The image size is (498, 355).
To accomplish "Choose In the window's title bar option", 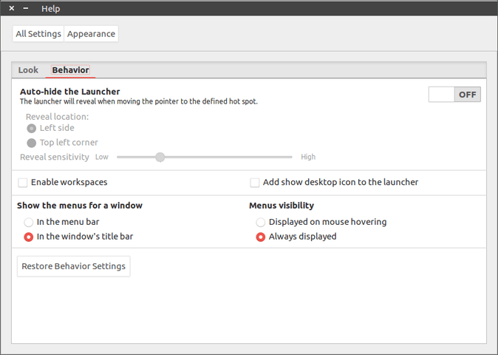I will click(x=29, y=237).
